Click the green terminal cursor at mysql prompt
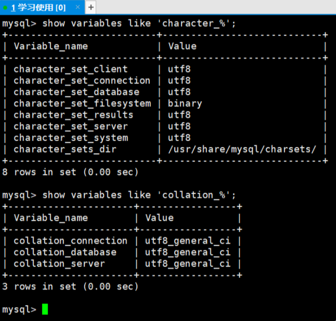Image resolution: width=336 pixels, height=321 pixels. pos(45,309)
